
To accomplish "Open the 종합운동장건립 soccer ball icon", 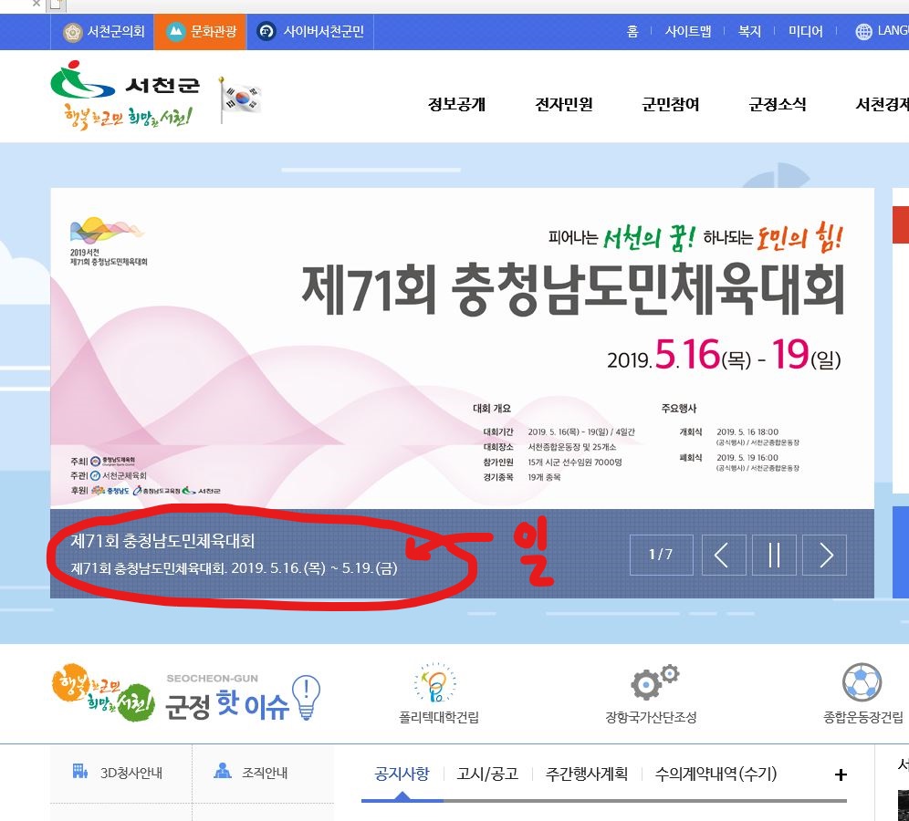I will [862, 682].
